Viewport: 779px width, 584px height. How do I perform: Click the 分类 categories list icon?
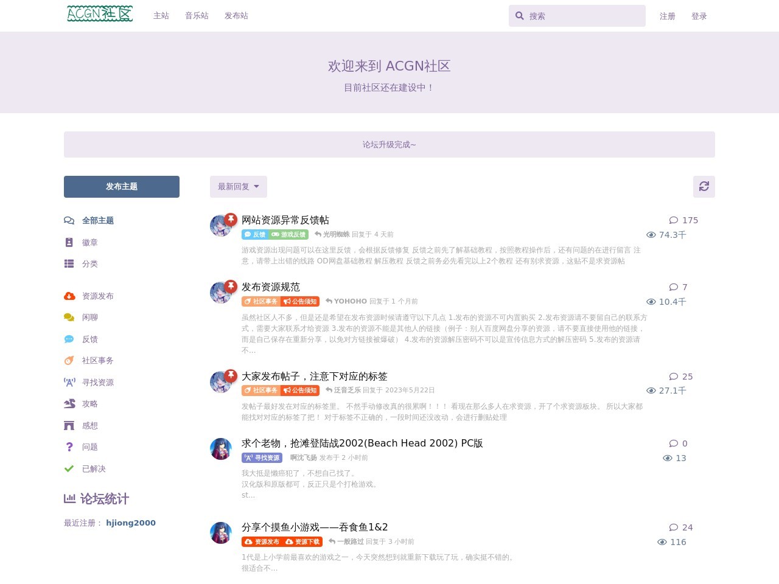(69, 263)
